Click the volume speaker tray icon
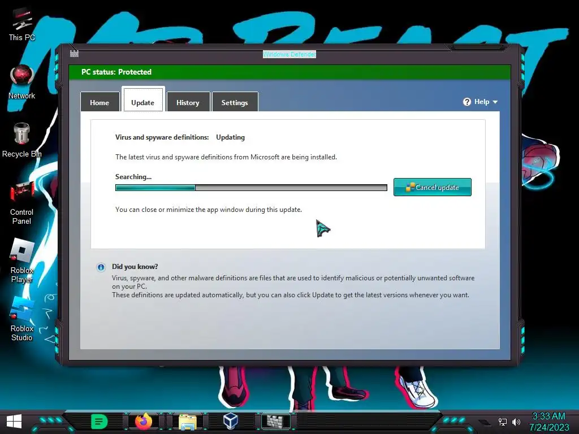579x434 pixels. pyautogui.click(x=516, y=422)
